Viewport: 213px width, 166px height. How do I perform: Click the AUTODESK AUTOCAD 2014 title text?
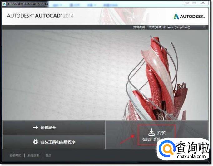coord(40,16)
